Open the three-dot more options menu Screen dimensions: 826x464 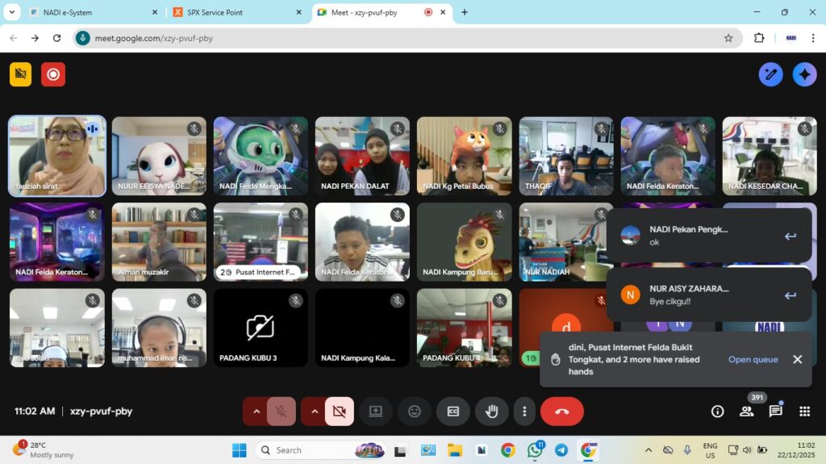click(x=524, y=412)
